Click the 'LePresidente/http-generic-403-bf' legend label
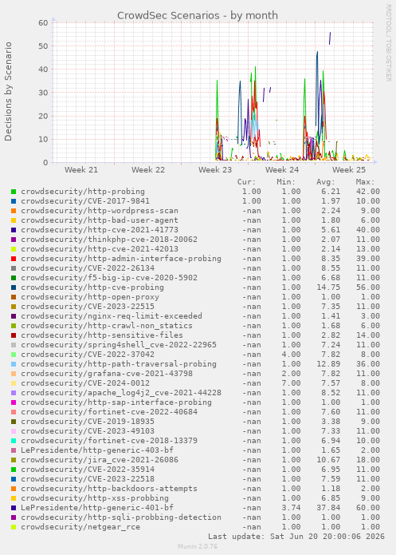This screenshot has height=555, width=396. click(97, 450)
